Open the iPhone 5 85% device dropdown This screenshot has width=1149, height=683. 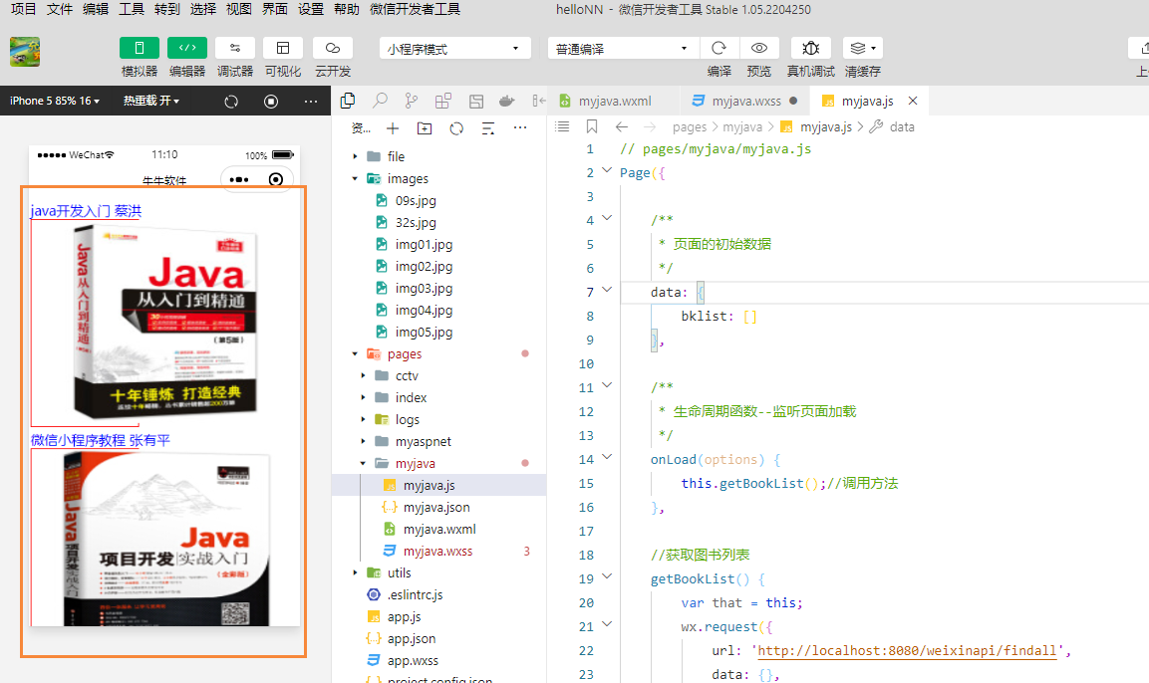coord(54,101)
